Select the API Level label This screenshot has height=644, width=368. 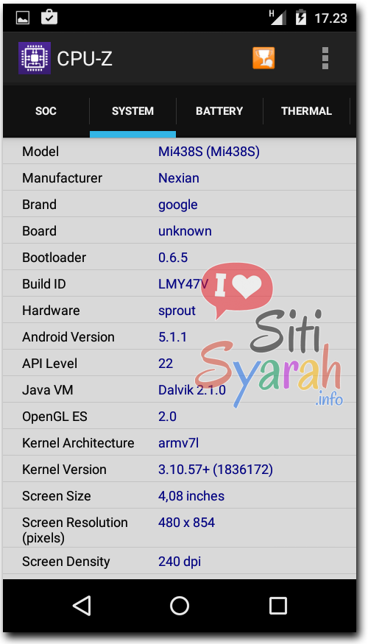[x=50, y=364]
